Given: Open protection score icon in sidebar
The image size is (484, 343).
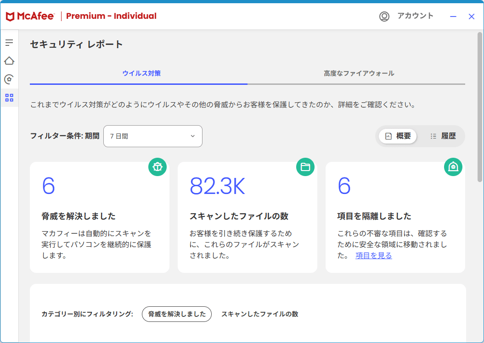Looking at the screenshot, I should tap(9, 79).
